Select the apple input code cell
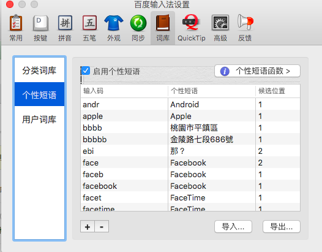 124,116
